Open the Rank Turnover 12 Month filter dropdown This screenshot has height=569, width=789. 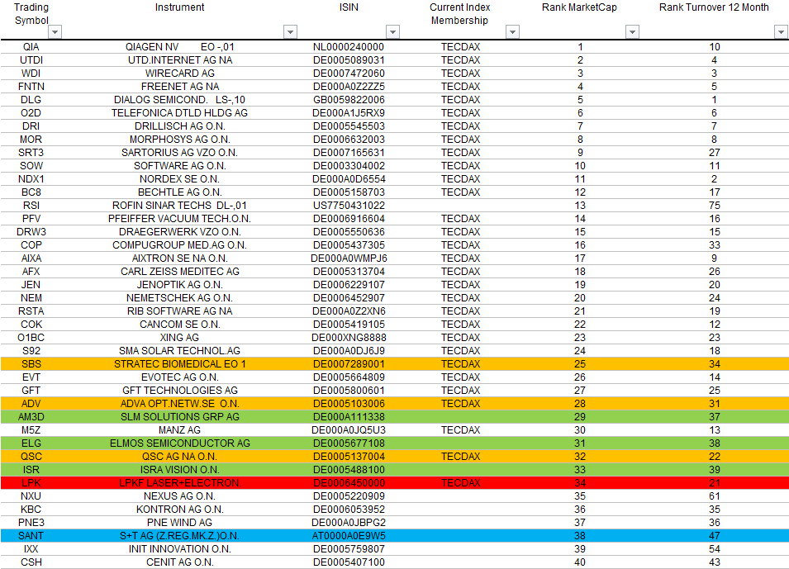pyautogui.click(x=780, y=31)
